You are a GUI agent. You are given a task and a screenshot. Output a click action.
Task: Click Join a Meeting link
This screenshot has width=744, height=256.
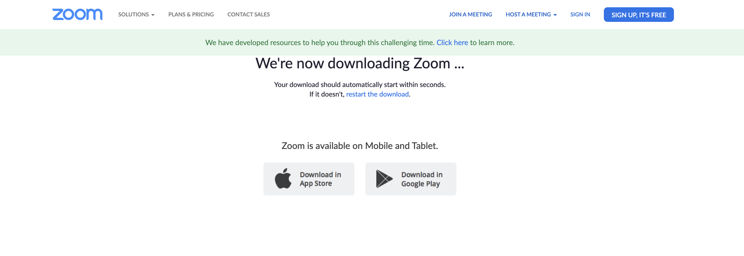pyautogui.click(x=471, y=15)
